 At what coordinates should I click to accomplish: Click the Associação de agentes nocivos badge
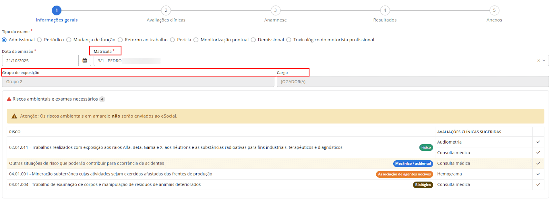point(404,174)
